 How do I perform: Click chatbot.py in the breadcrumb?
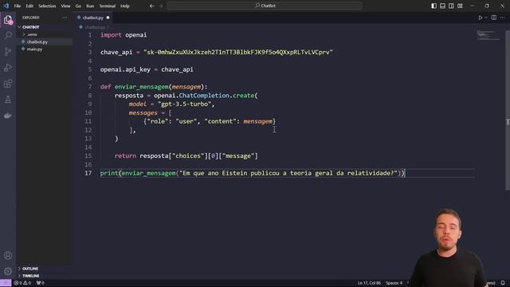click(95, 27)
